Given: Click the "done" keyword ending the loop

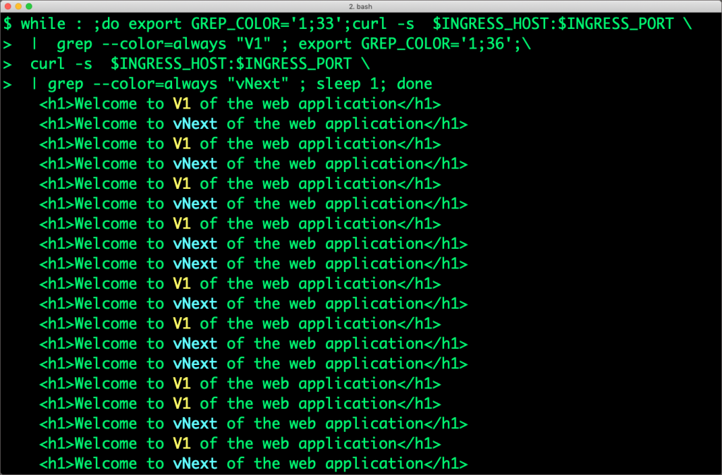Looking at the screenshot, I should [415, 84].
